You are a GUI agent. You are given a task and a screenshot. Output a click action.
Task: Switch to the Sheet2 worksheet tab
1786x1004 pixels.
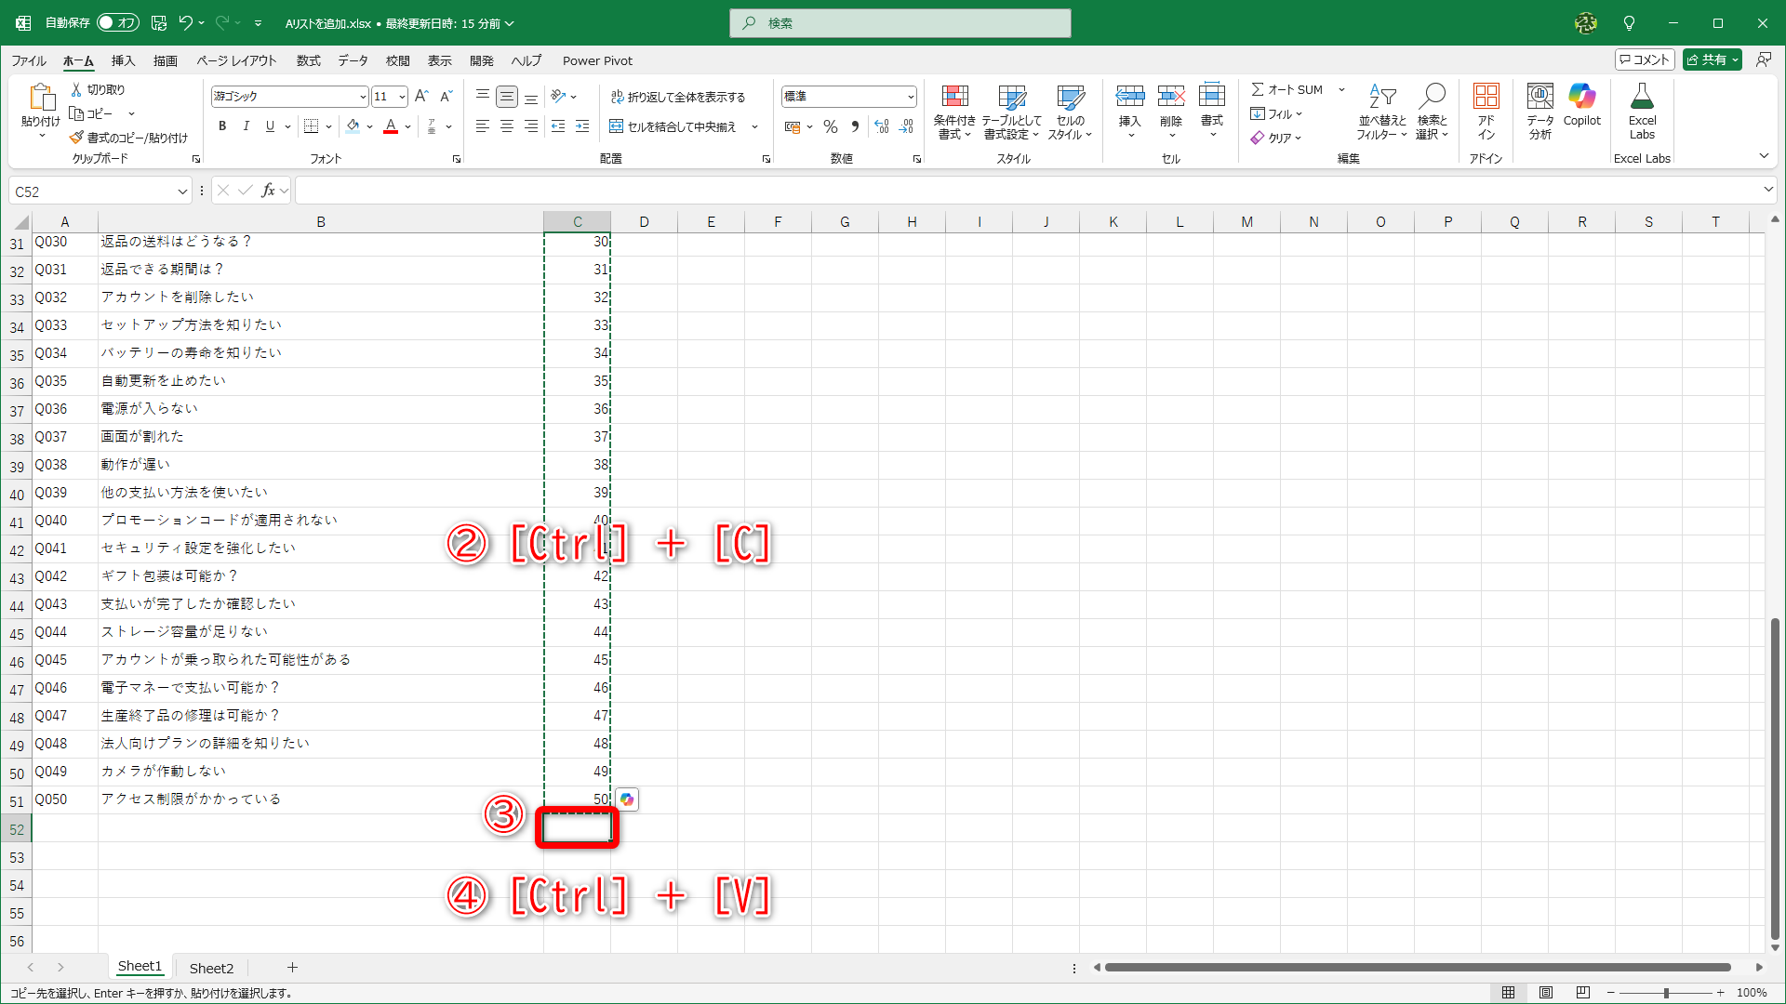pyautogui.click(x=211, y=968)
